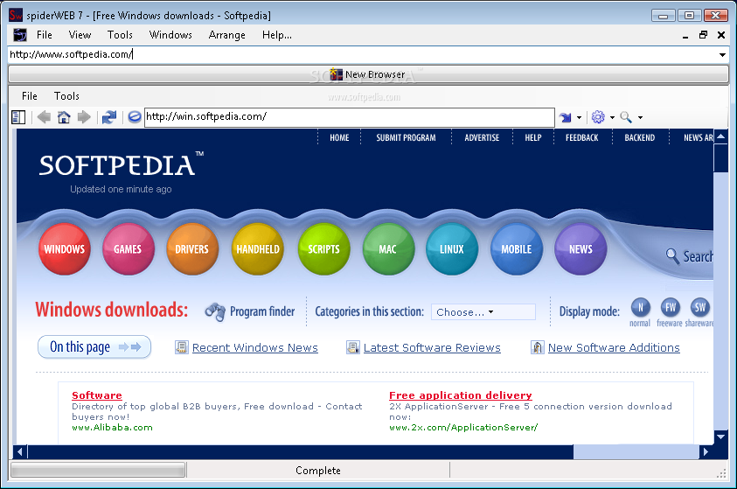The image size is (737, 489).
Task: Select shareware display mode SW button
Action: [x=700, y=308]
